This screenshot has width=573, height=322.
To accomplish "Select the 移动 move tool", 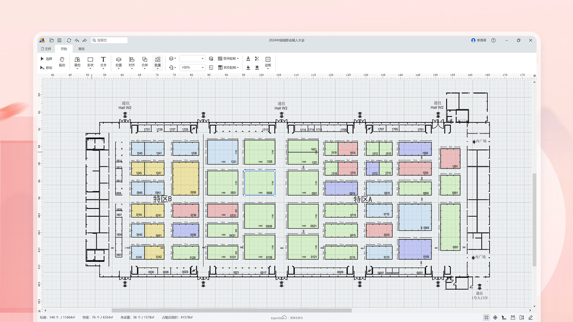I will coord(46,68).
